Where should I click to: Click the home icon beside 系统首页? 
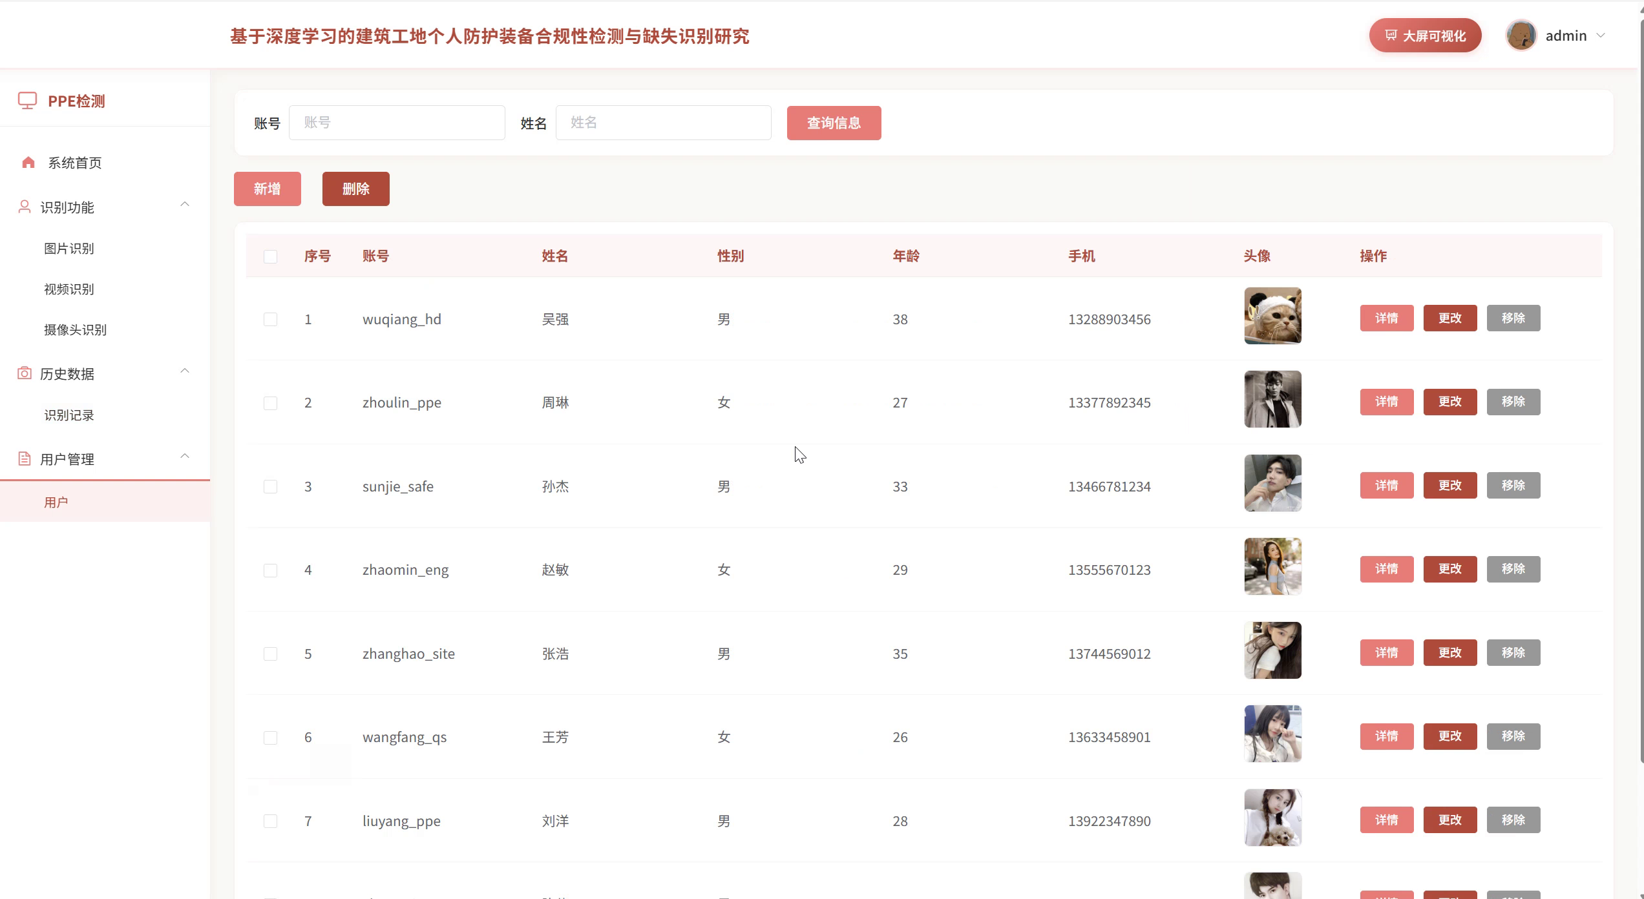28,163
